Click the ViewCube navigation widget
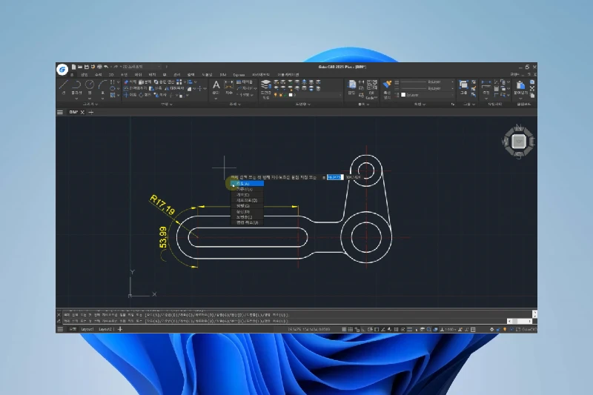The width and height of the screenshot is (593, 395). click(519, 139)
